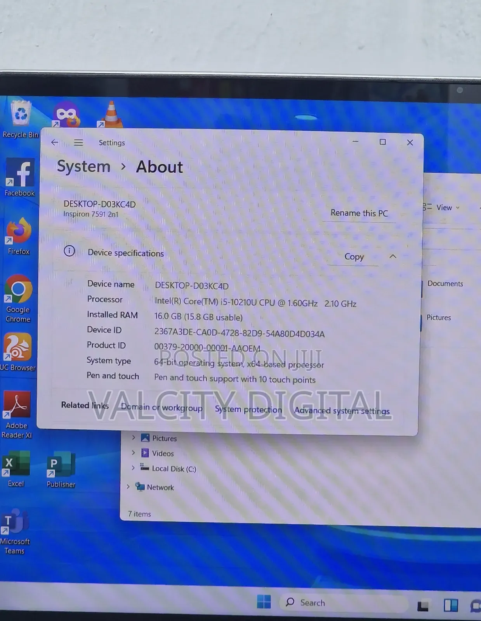Image resolution: width=481 pixels, height=621 pixels.
Task: Open the Recycle Bin desktop icon
Action: (x=20, y=119)
